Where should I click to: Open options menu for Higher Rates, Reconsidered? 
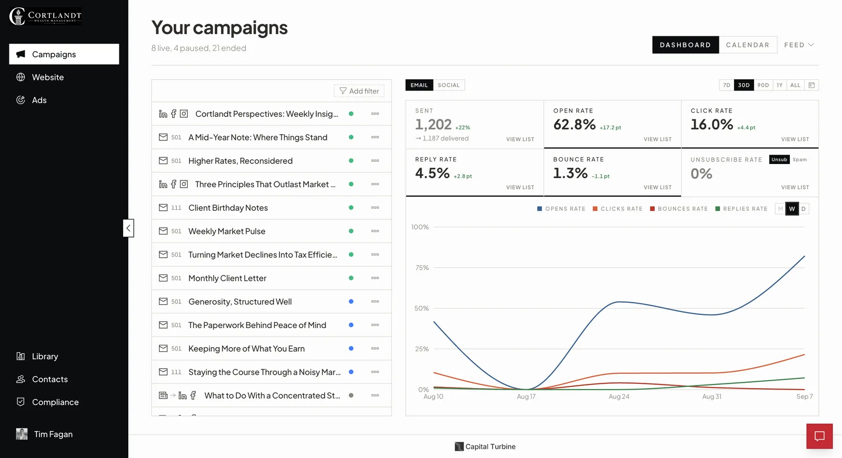[x=375, y=160]
